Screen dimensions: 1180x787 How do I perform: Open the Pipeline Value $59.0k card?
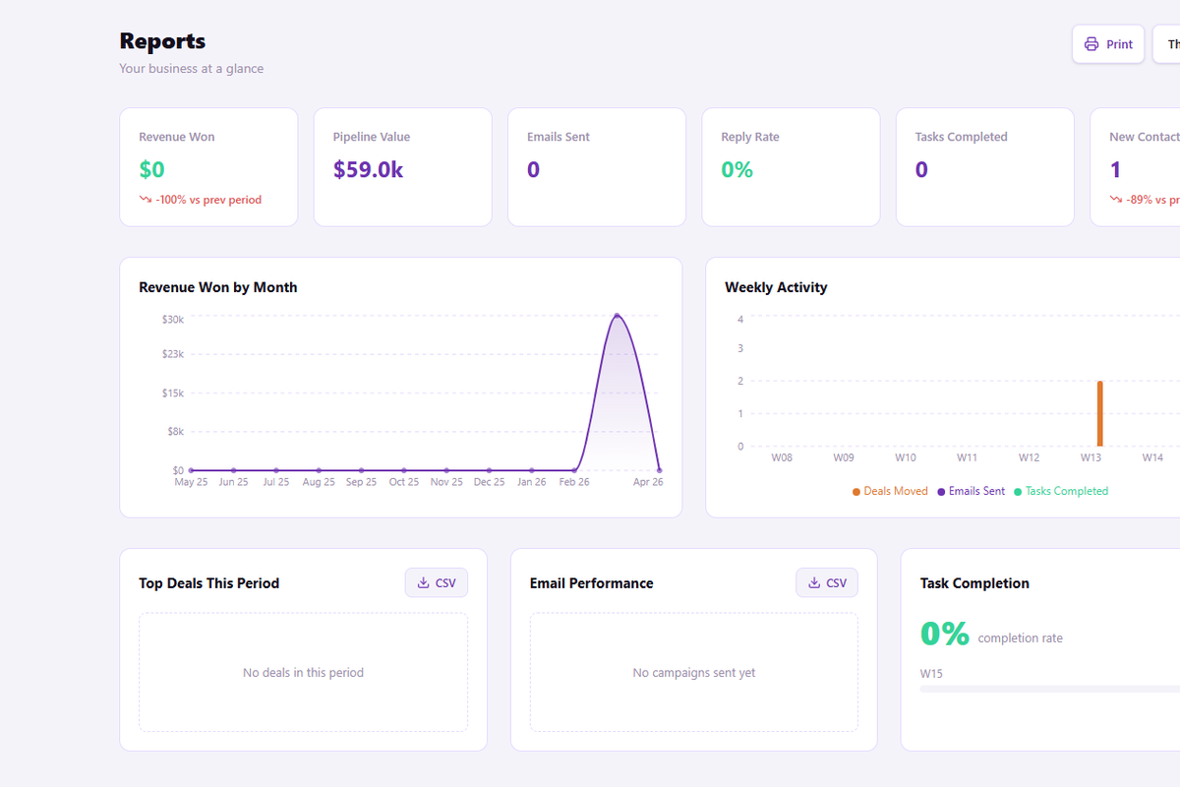(x=402, y=167)
